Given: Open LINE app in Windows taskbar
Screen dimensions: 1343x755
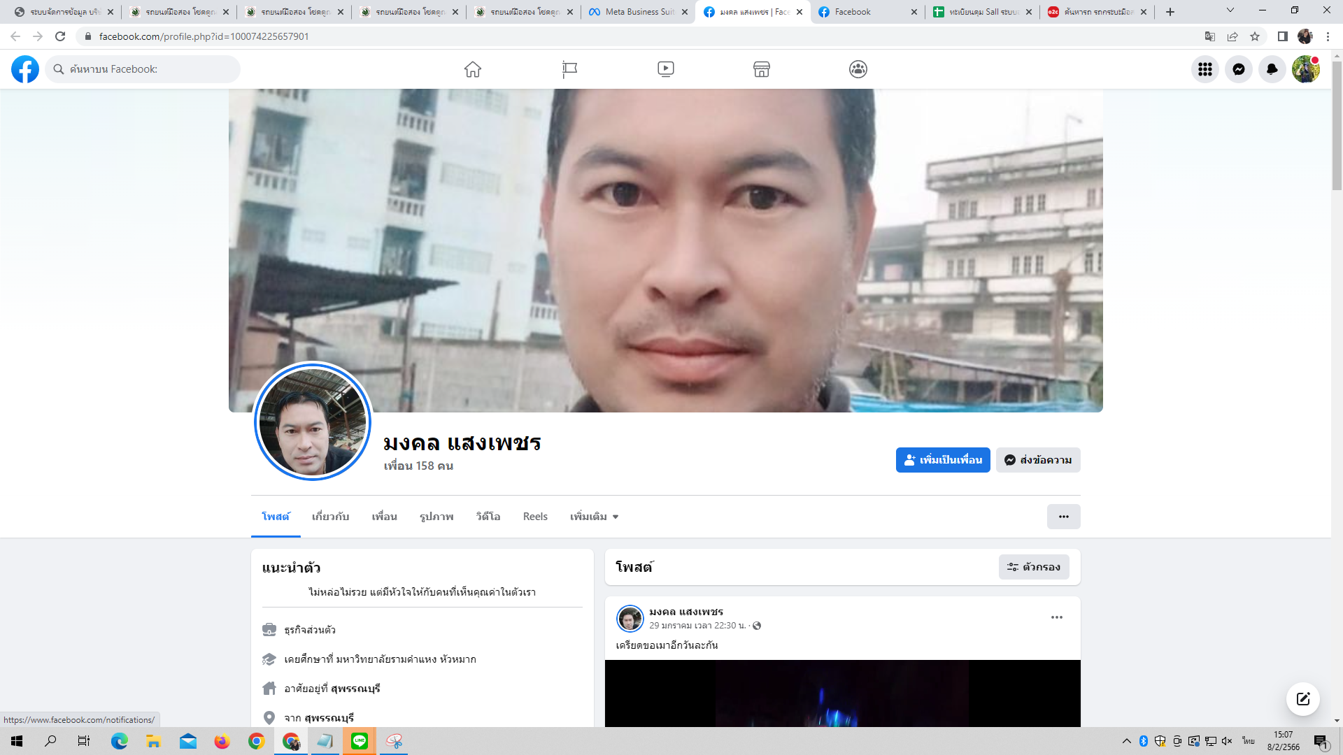Looking at the screenshot, I should click(360, 741).
